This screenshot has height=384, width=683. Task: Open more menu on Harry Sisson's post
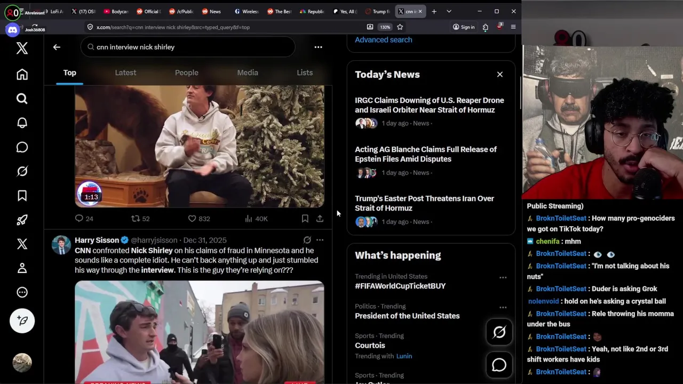pos(320,240)
